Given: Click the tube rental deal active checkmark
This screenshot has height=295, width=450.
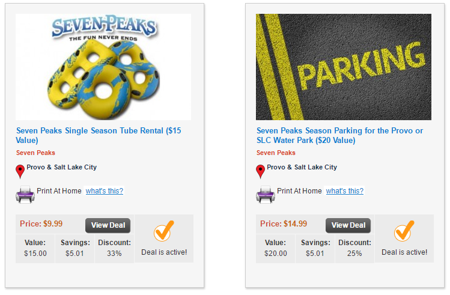Looking at the screenshot, I should (x=163, y=231).
